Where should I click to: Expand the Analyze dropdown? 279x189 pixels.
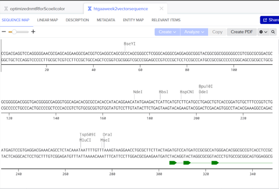194,32
